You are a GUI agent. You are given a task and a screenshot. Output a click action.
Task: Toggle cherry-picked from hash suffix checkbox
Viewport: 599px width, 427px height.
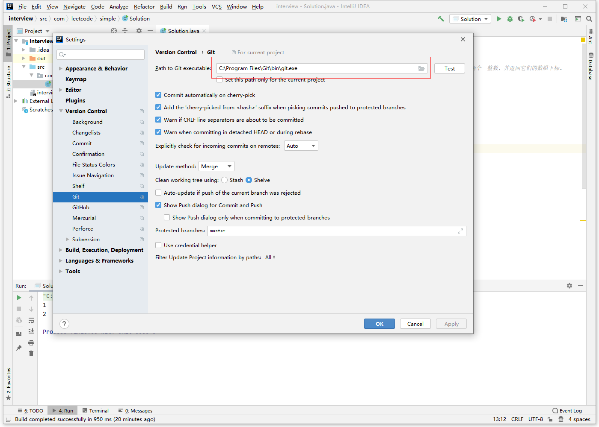[x=158, y=107]
